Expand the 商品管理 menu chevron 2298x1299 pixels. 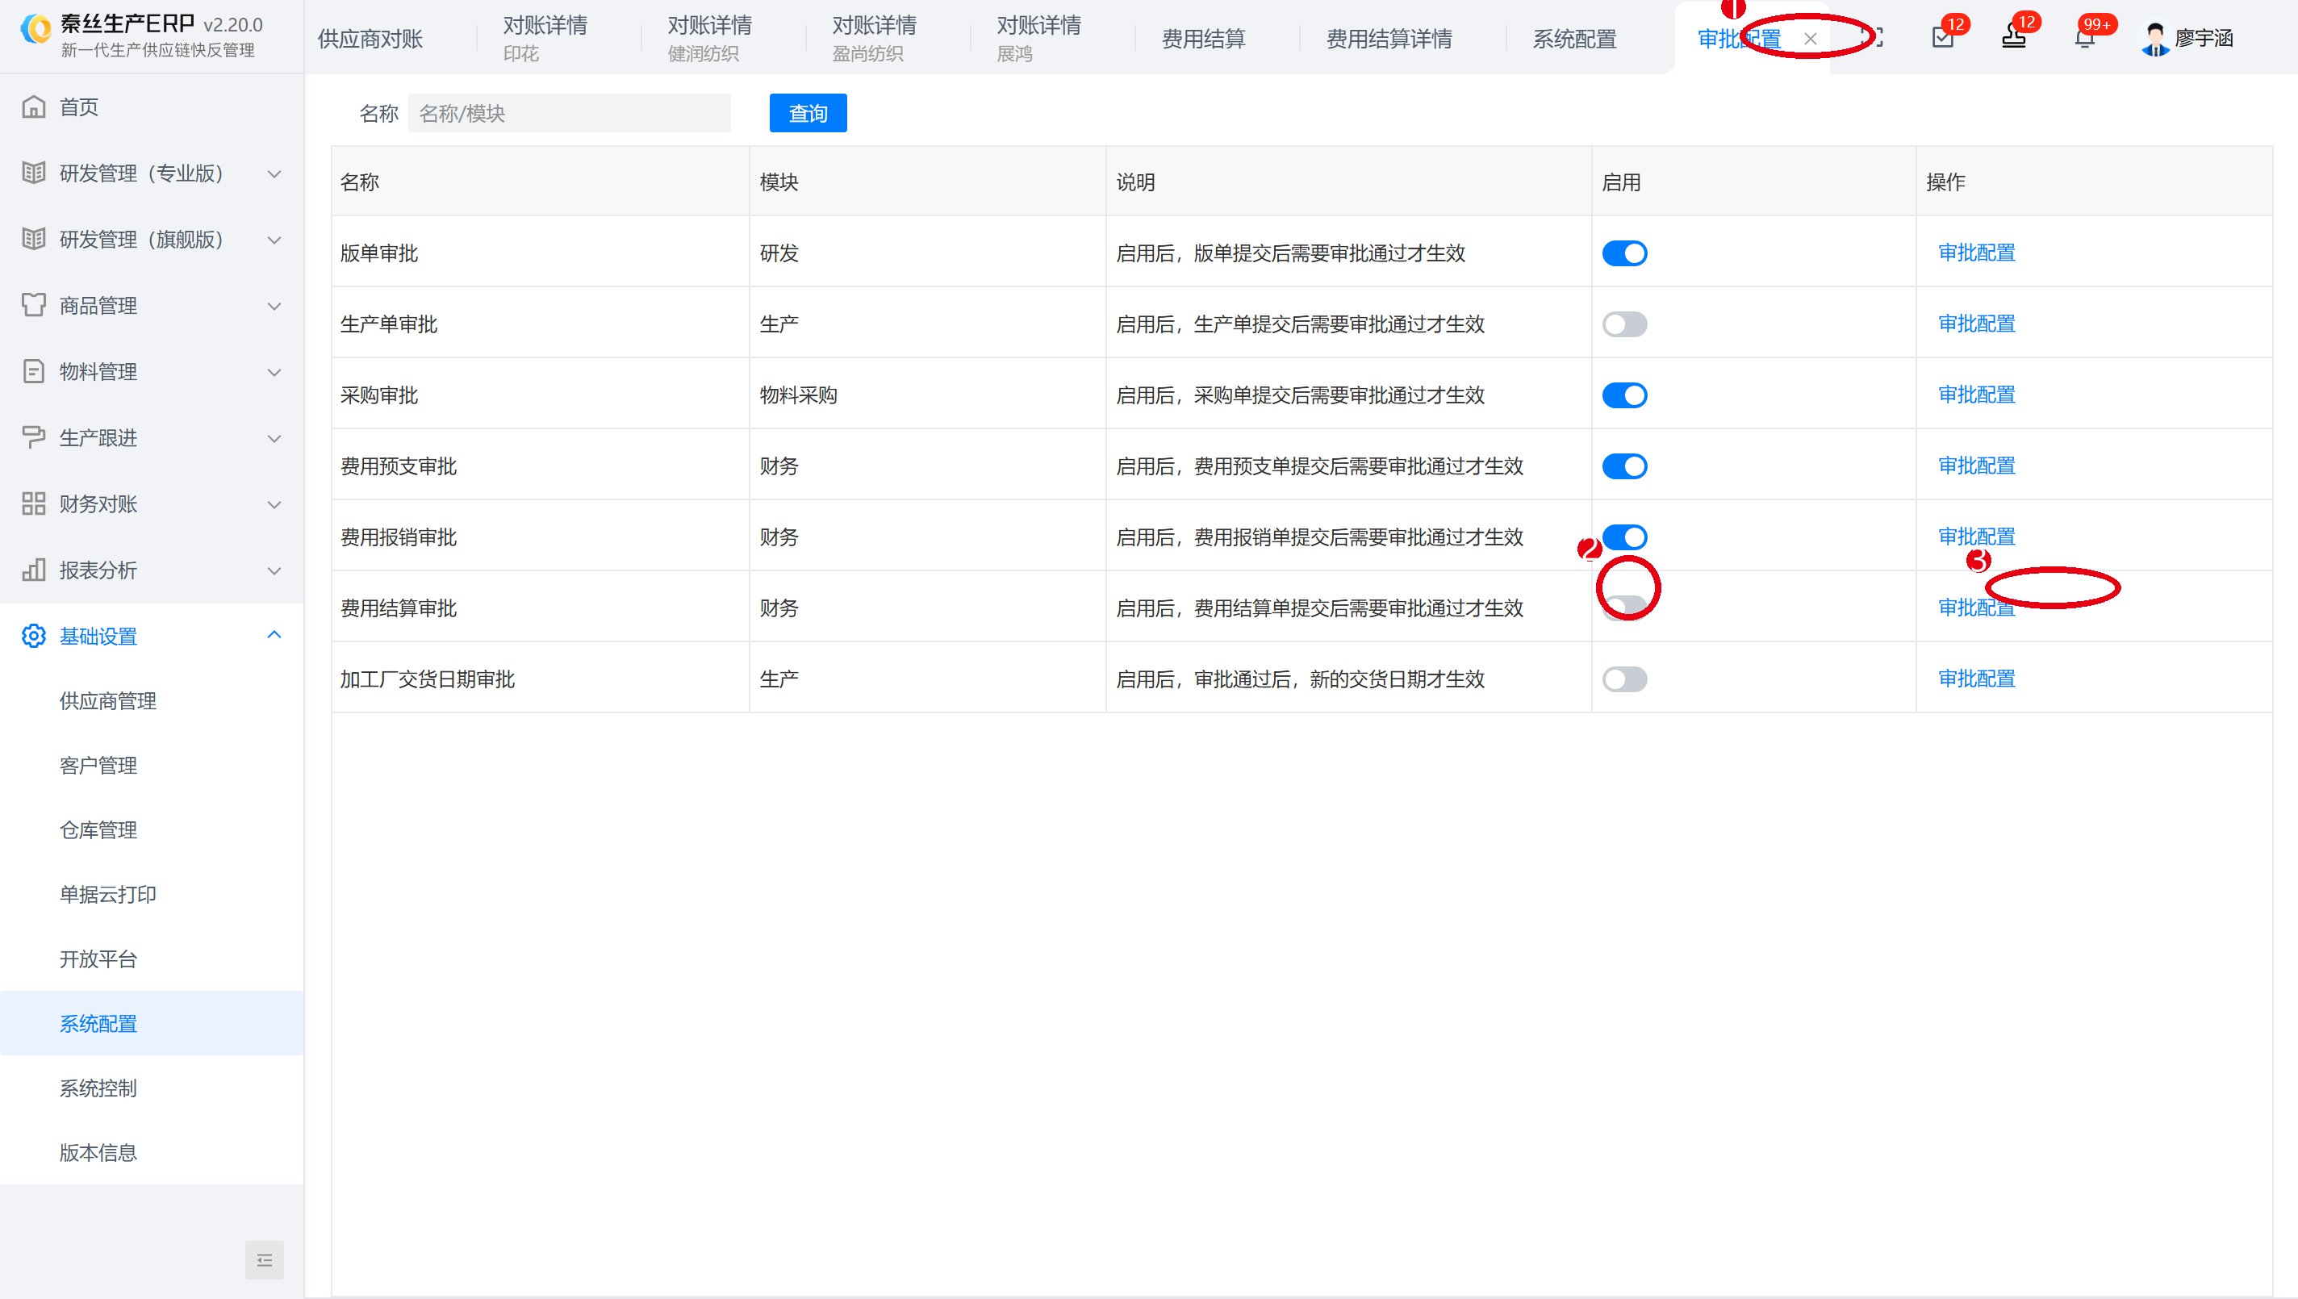pyautogui.click(x=275, y=306)
